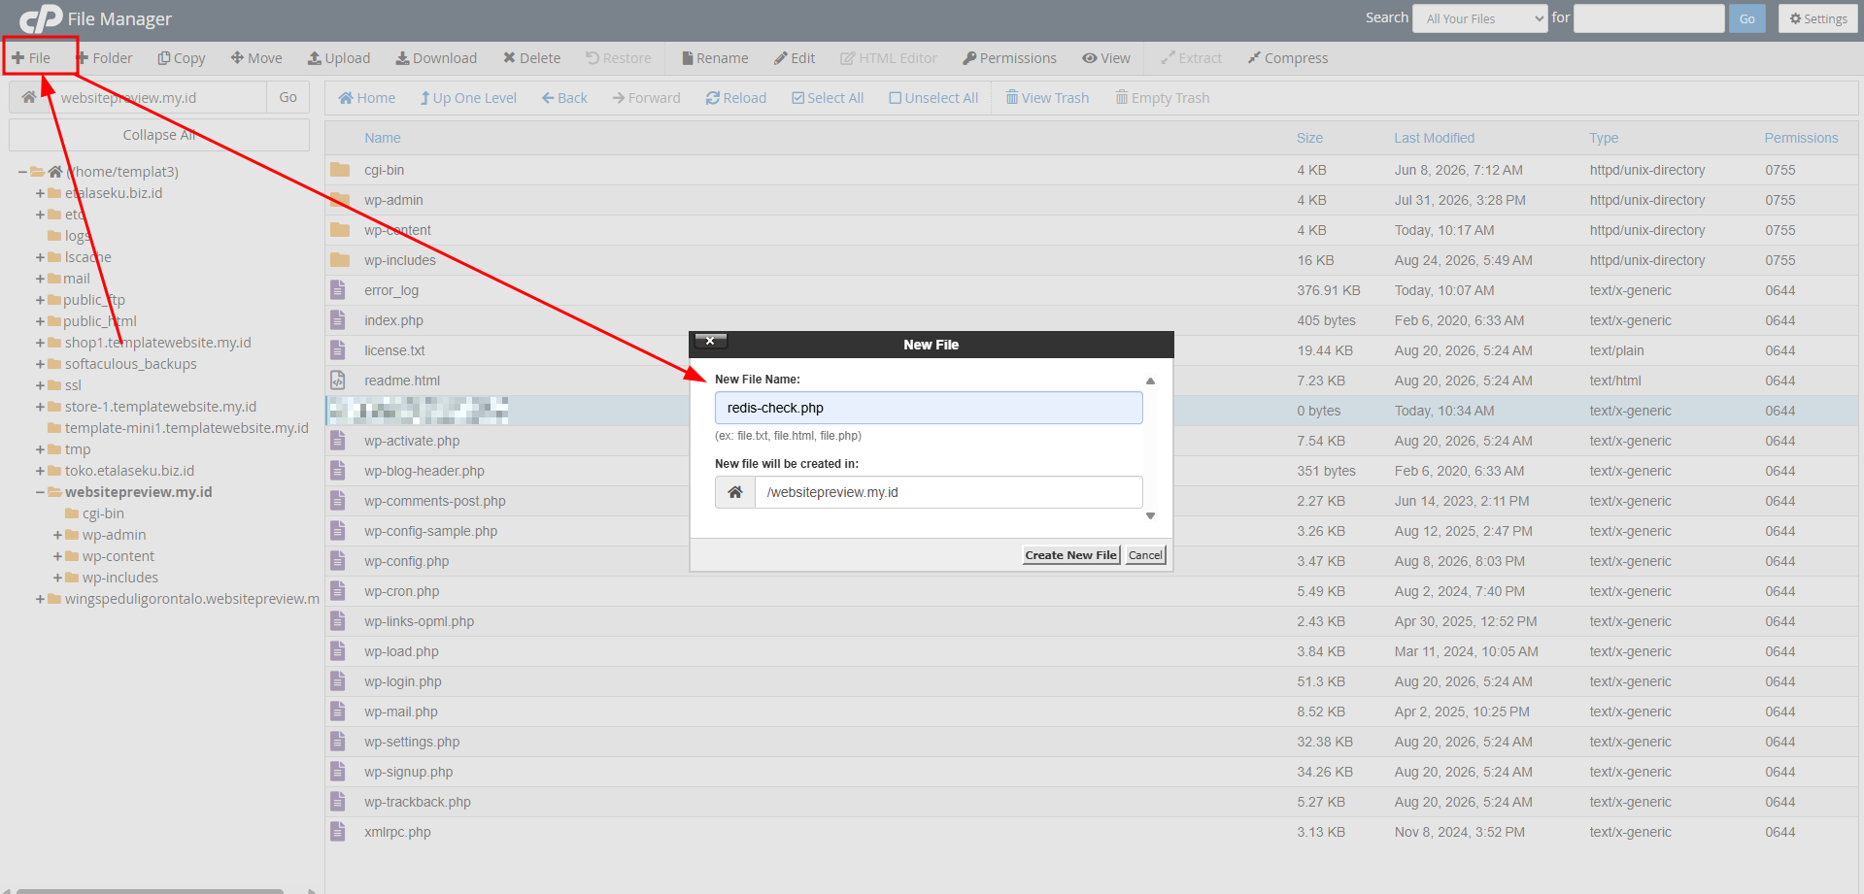
Task: Click the Create New File button
Action: pos(1071,555)
